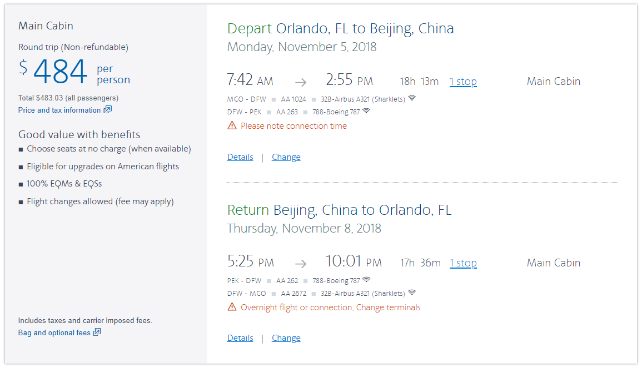This screenshot has height=368, width=642.
Task: Click the warning triangle beside overnight flight notice
Action: (232, 307)
